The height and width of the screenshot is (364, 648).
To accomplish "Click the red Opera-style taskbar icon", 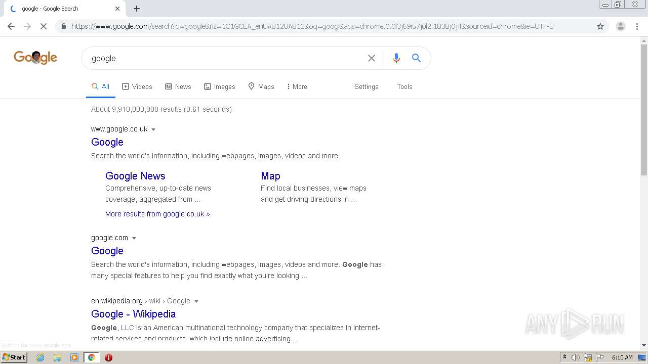I will (108, 357).
